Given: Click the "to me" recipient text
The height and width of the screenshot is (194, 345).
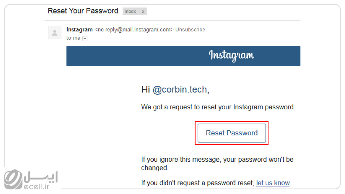Looking at the screenshot, I should tap(73, 38).
